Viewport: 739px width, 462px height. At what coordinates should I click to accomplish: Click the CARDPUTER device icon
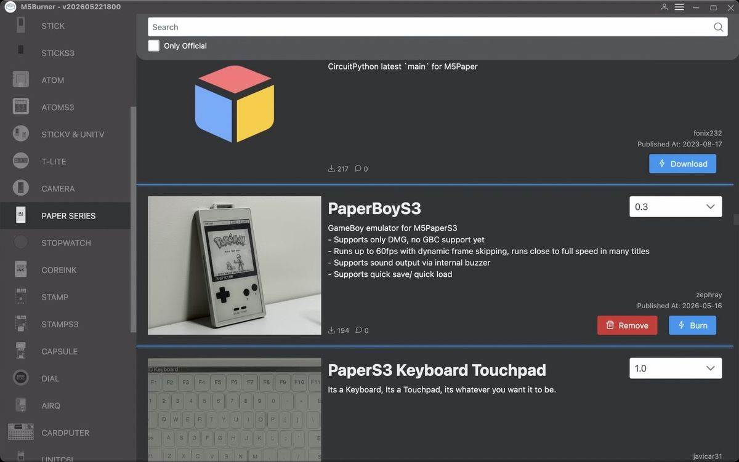(x=21, y=432)
